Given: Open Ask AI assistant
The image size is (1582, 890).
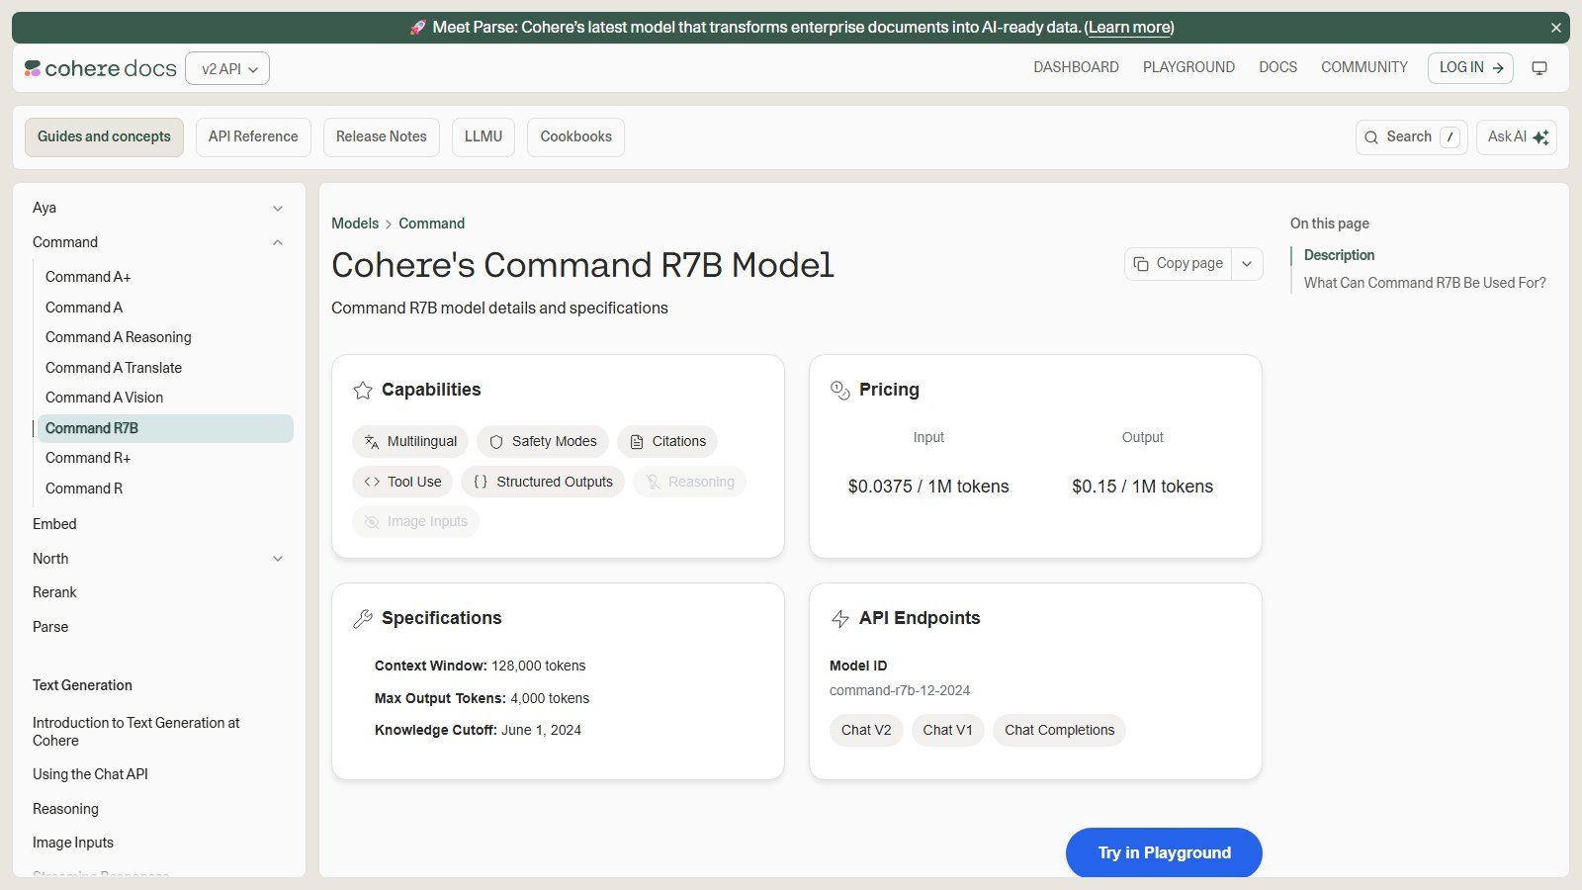Looking at the screenshot, I should coord(1517,136).
